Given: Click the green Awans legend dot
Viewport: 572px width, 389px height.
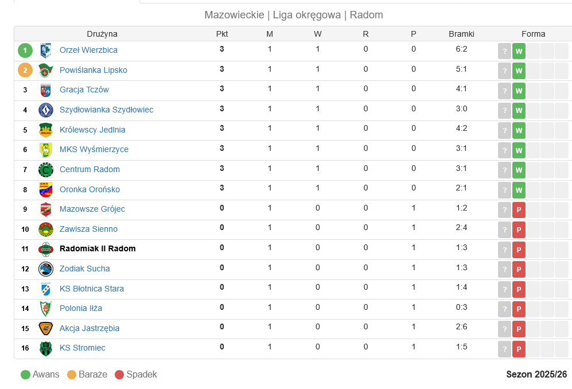Looking at the screenshot, I should point(25,375).
